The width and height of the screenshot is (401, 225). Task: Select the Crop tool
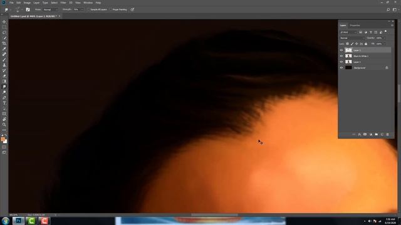pyautogui.click(x=4, y=43)
